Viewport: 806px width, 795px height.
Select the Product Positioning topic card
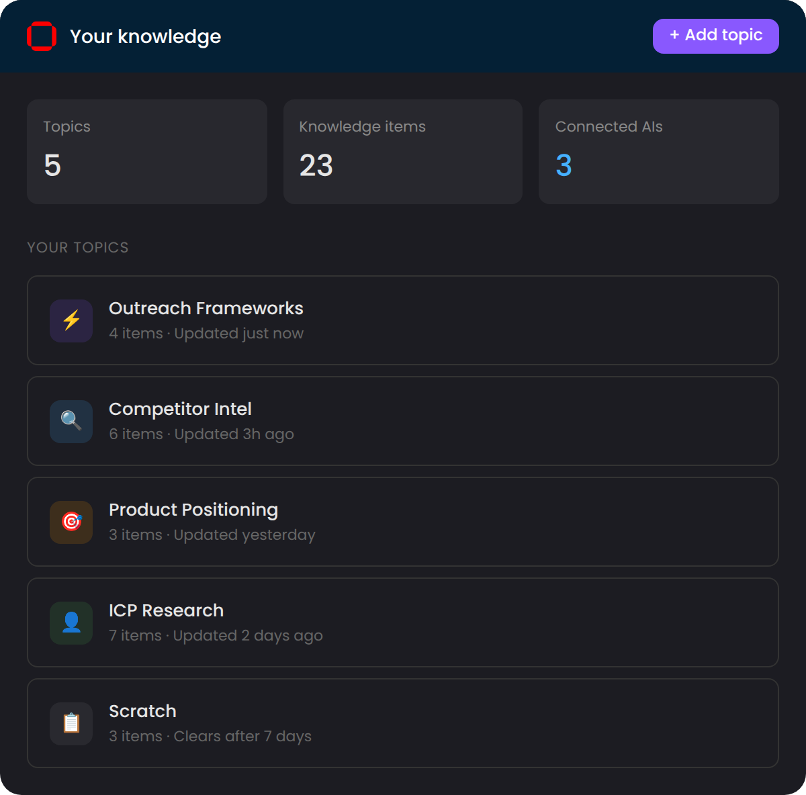point(403,522)
